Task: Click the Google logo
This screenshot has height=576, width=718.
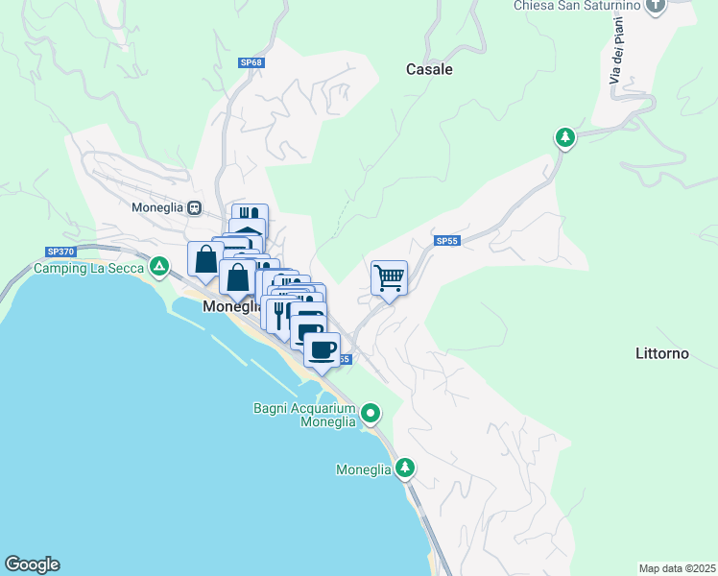Action: pyautogui.click(x=32, y=564)
